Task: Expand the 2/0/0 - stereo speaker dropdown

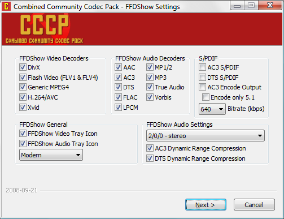Action: pos(206,136)
